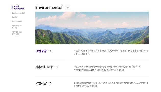
Task: Click the mountain landscape banner image
Action: [92, 28]
